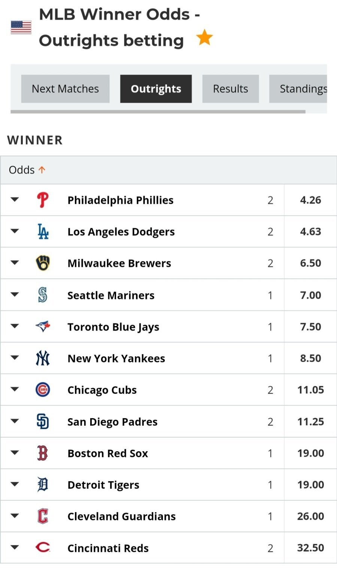The height and width of the screenshot is (568, 337).
Task: Click the San Diego Padres logo
Action: click(43, 422)
